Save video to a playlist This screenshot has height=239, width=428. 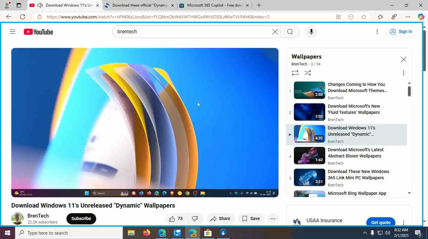pos(251,218)
